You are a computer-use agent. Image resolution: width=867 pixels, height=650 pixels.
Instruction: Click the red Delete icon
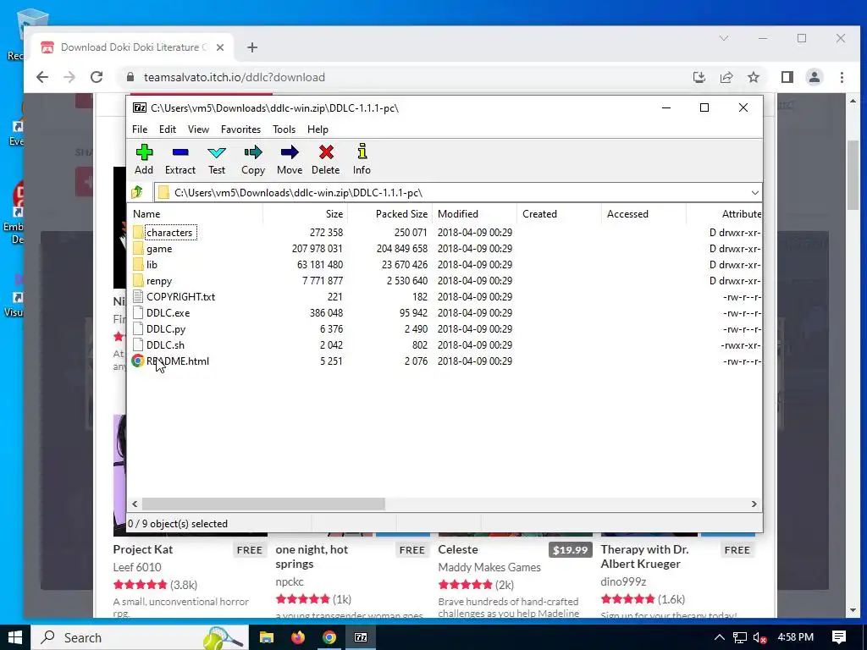[326, 152]
